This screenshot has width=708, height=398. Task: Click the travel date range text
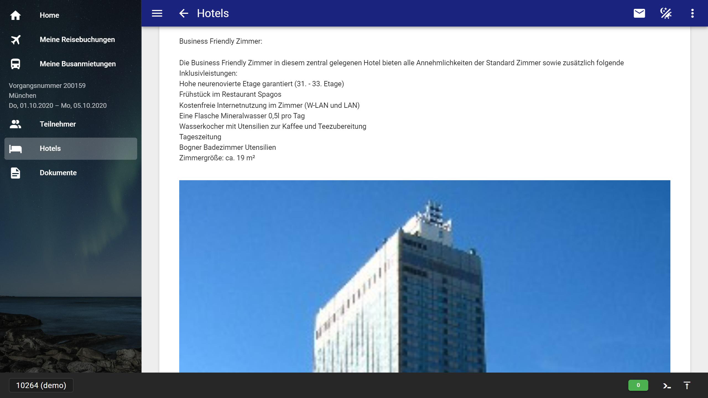(58, 106)
